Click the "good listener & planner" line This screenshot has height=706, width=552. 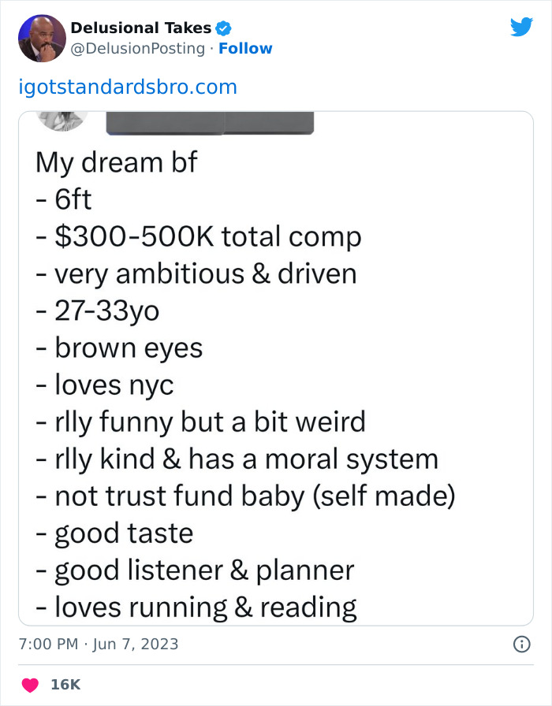pyautogui.click(x=196, y=570)
